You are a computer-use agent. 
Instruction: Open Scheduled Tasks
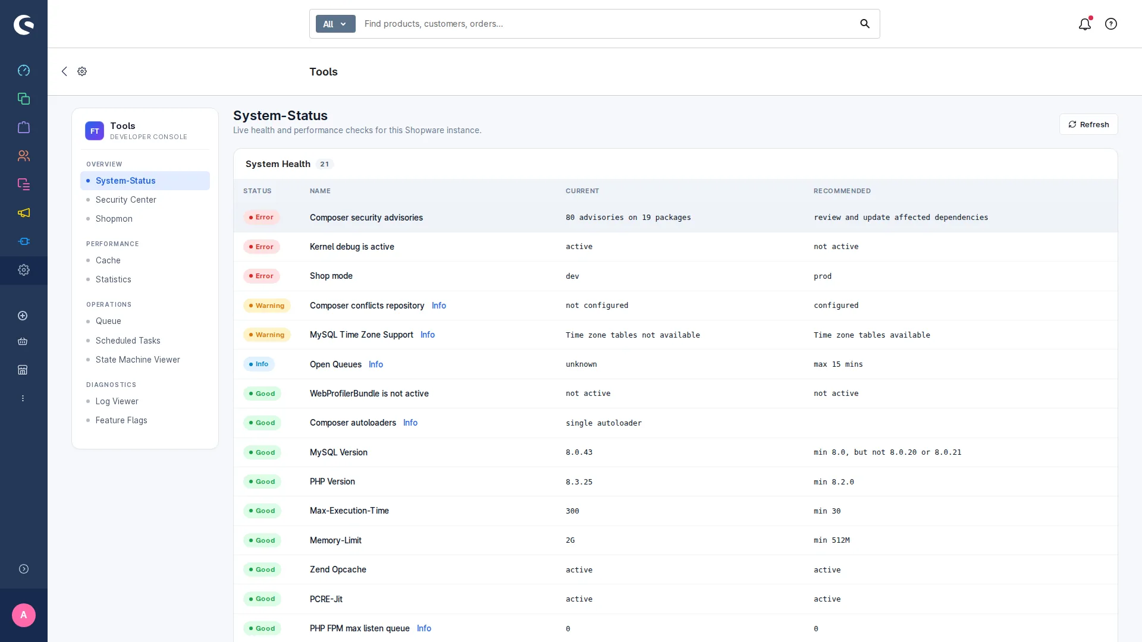(x=145, y=341)
